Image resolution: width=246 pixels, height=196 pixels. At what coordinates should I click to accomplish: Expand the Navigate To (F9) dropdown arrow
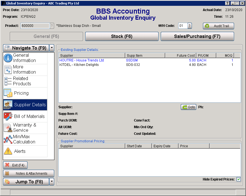52,48
